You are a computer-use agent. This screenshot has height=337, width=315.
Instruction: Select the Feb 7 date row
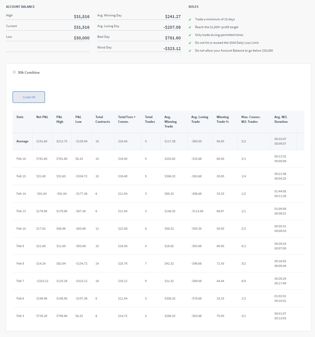pos(20,281)
